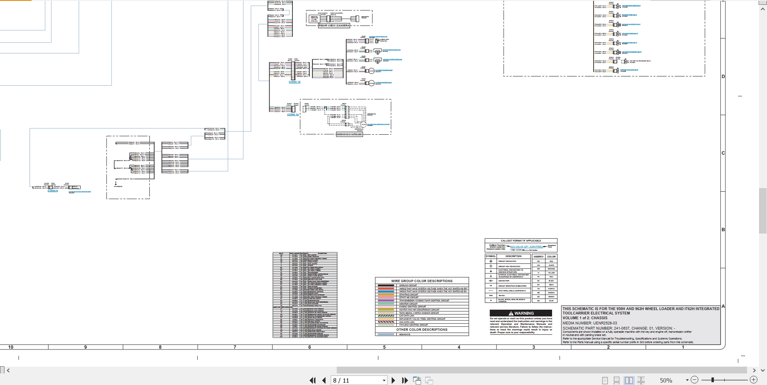The height and width of the screenshot is (385, 767).
Task: Go to the next page
Action: (x=393, y=381)
